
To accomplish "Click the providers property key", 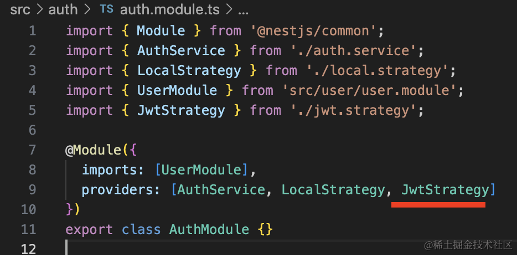I will point(117,190).
